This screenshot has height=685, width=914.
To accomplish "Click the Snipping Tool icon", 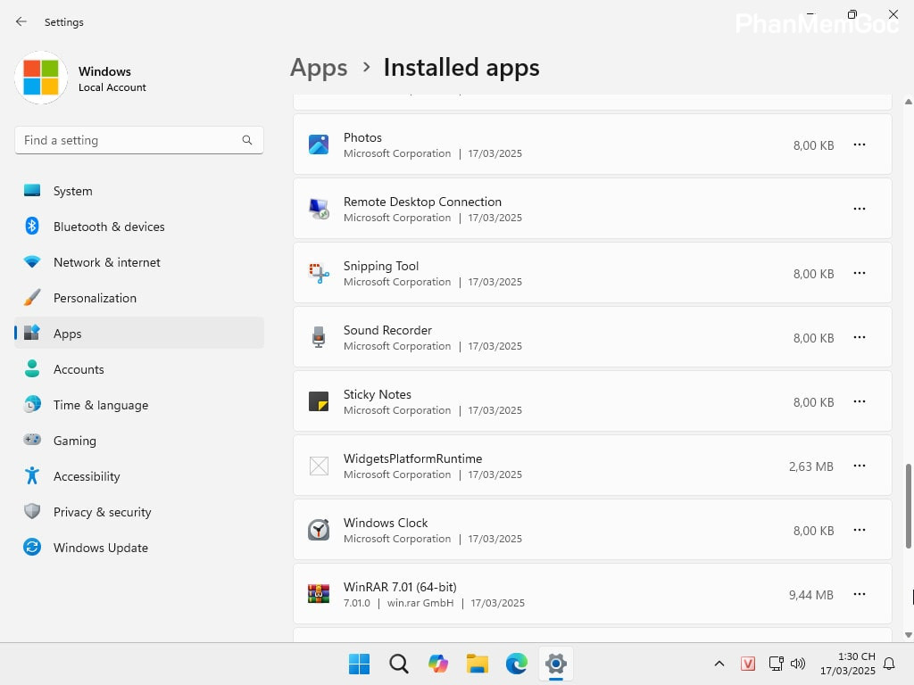I will pos(319,273).
